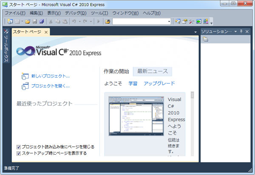Click the Redo arrow icon
The height and width of the screenshot is (175, 255).
tap(85, 21)
